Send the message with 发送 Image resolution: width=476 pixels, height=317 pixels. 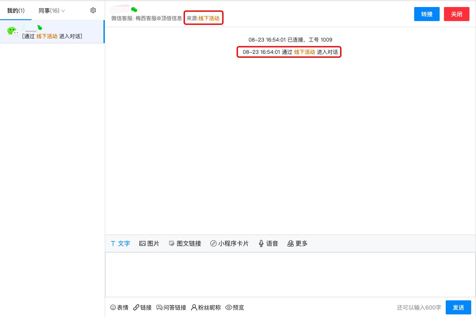coord(458,307)
